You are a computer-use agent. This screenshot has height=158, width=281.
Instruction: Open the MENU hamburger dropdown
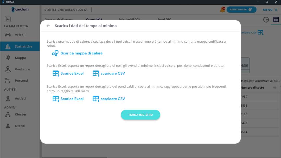[270, 10]
